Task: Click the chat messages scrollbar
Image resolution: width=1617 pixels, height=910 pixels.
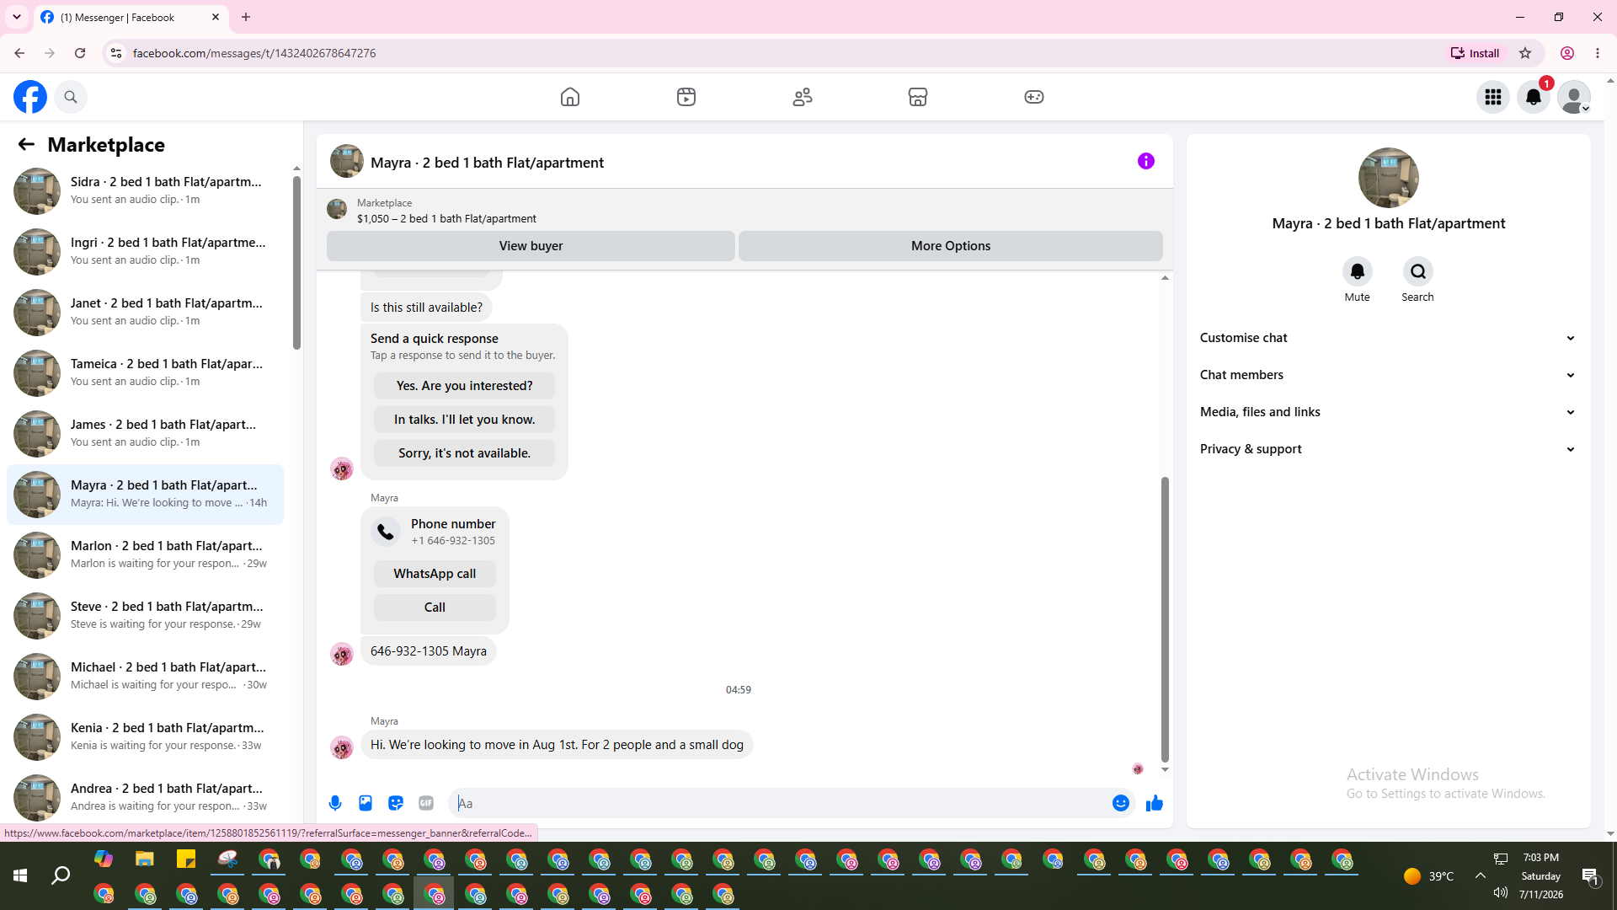Action: pos(1165,619)
